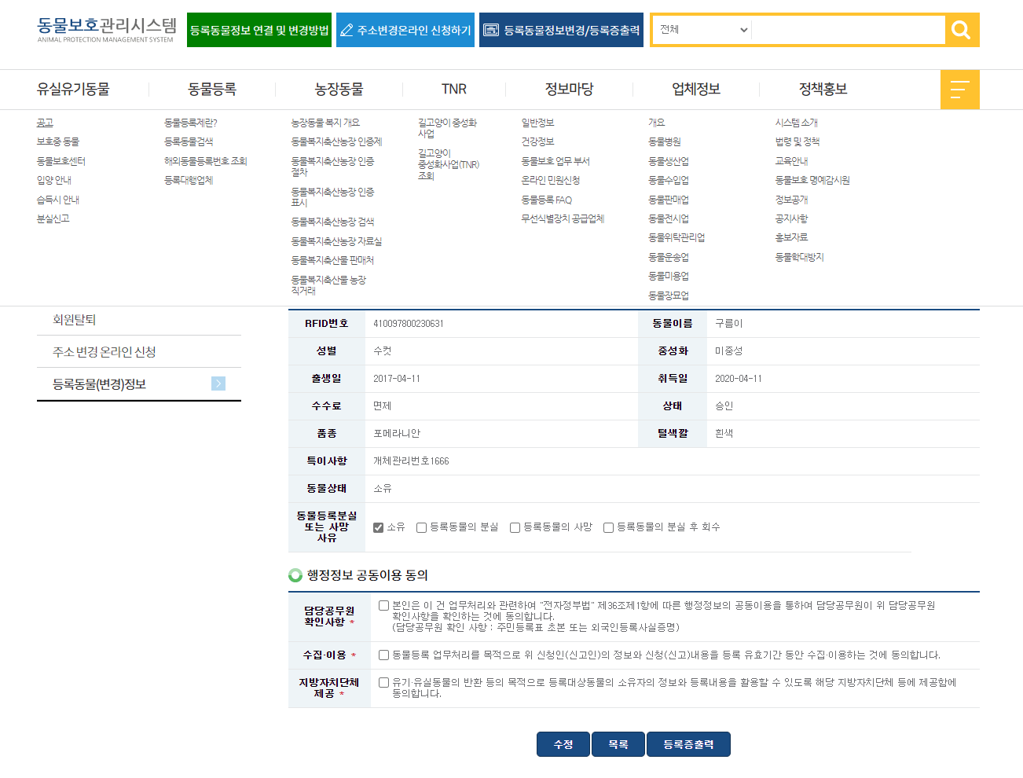Open the 공지사항 submenu link
Screen dimensions: 1023x778
tap(791, 218)
